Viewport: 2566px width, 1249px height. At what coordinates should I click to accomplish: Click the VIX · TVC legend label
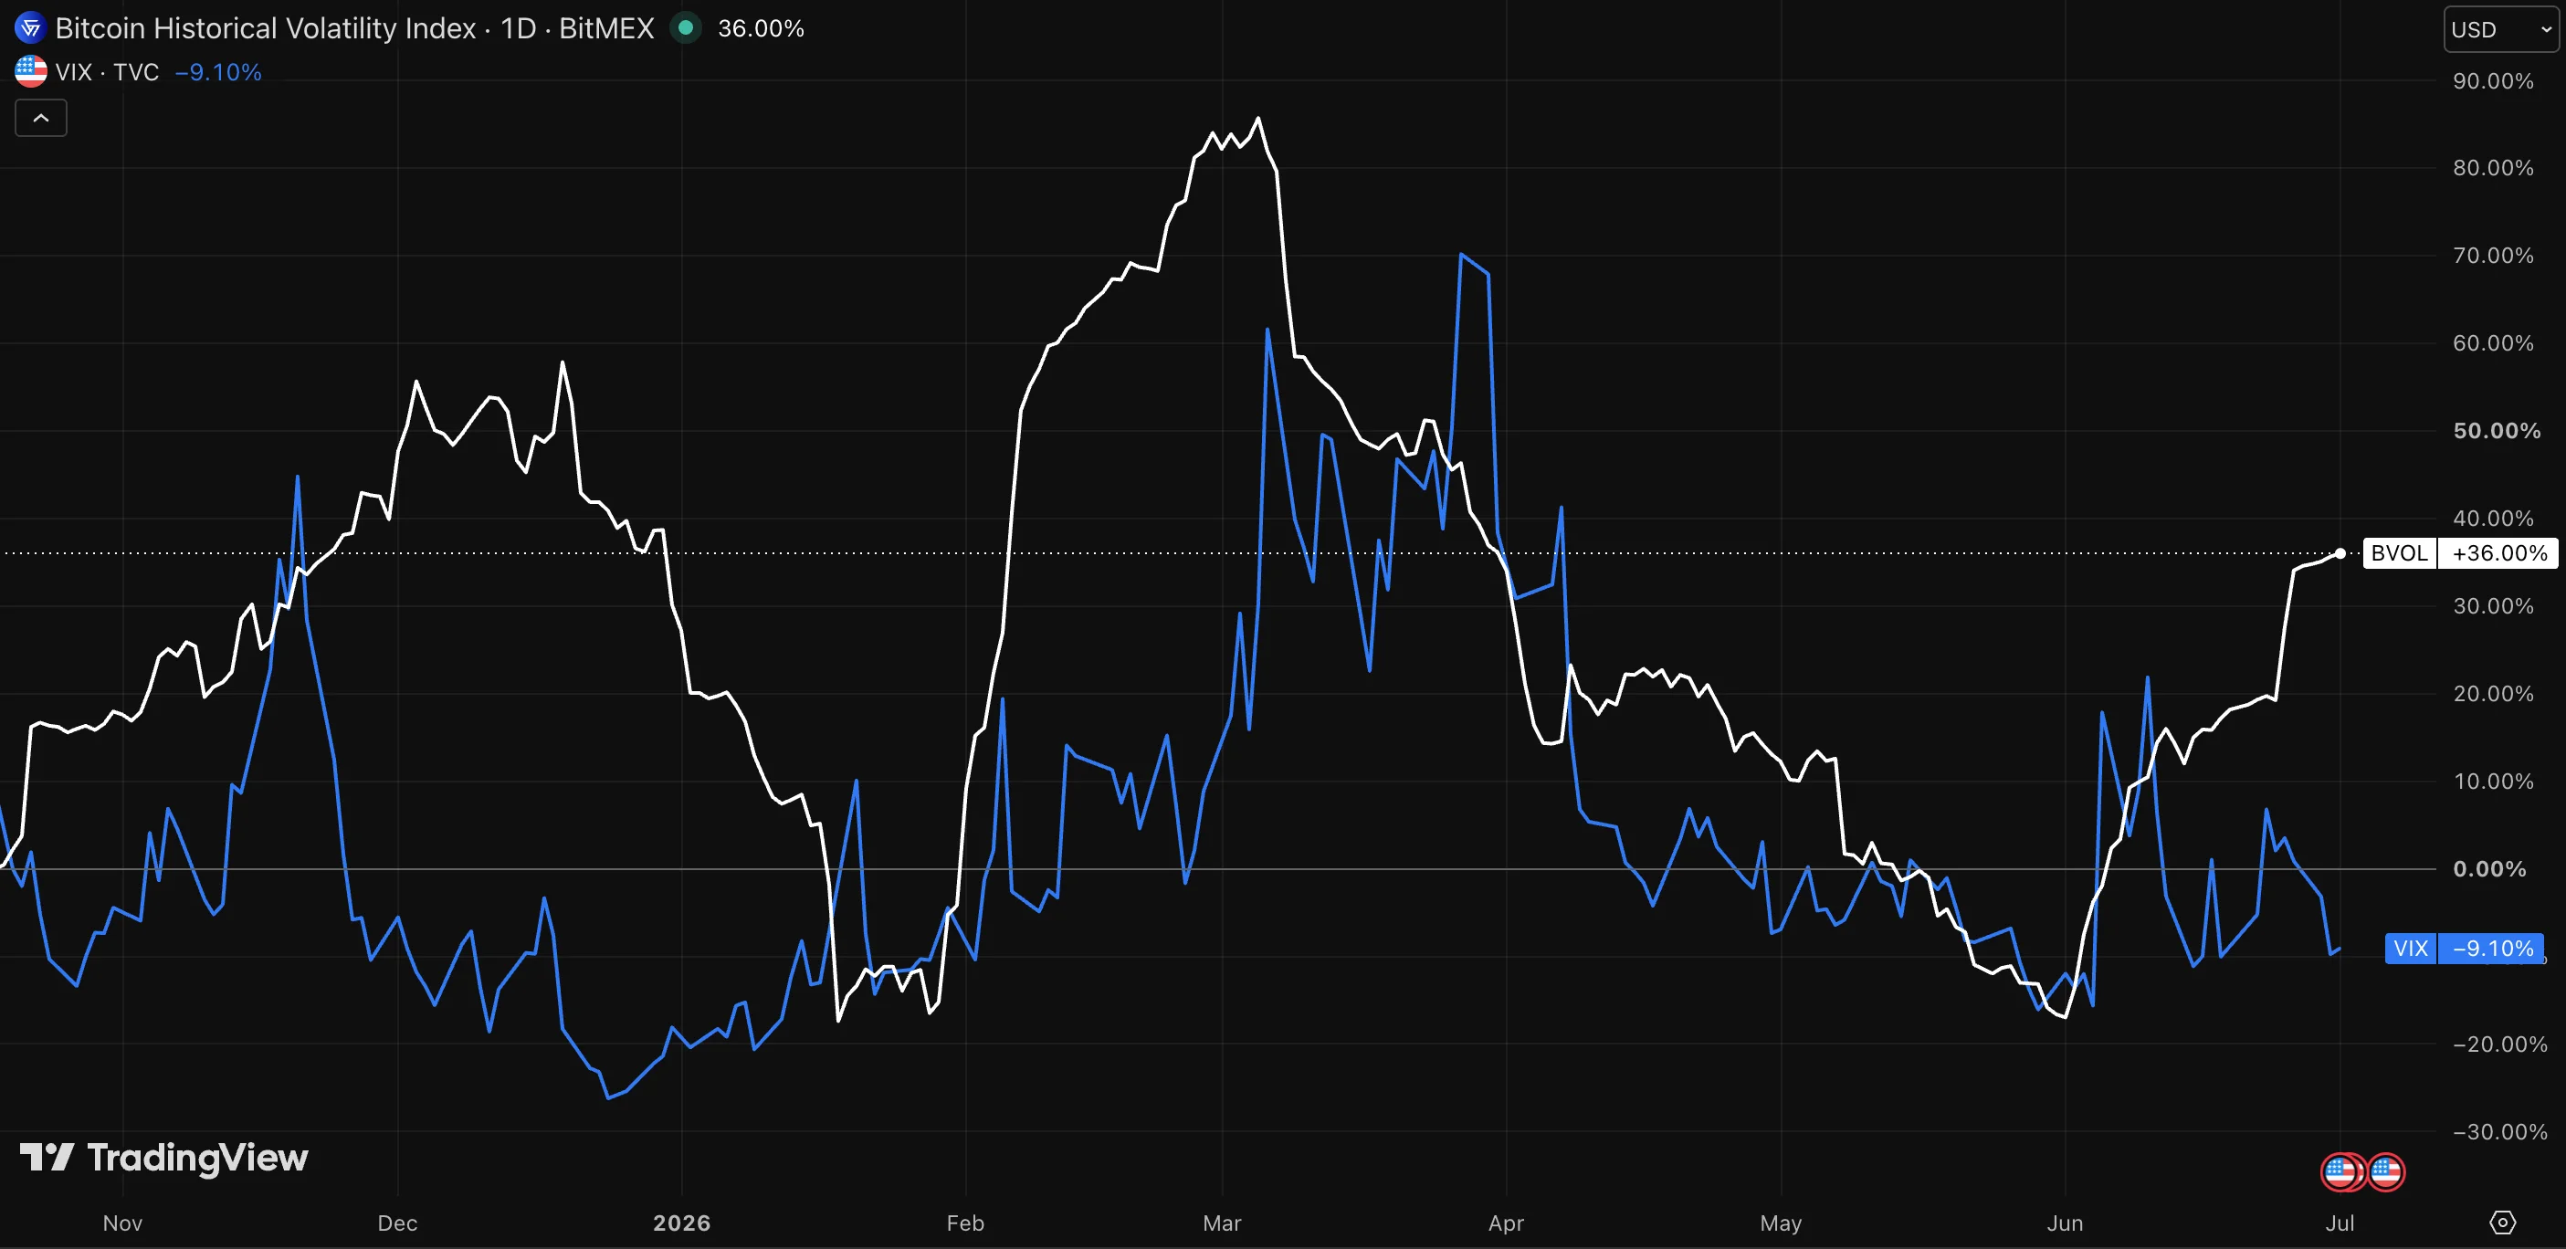click(108, 72)
